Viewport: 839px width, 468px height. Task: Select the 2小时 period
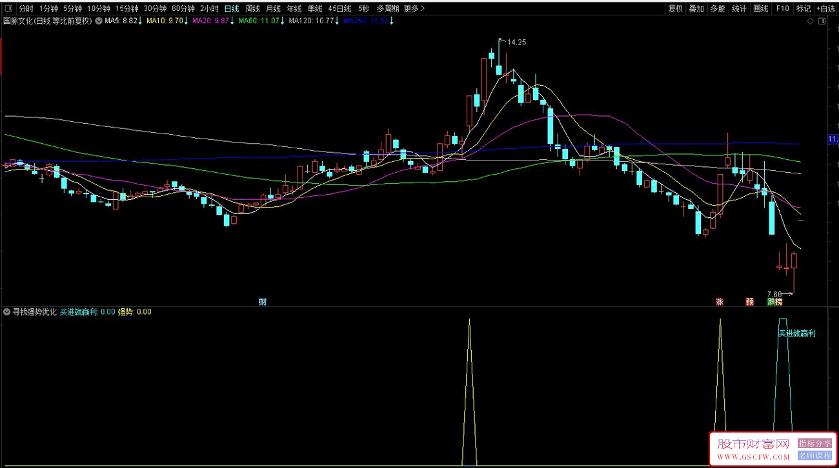coord(209,9)
